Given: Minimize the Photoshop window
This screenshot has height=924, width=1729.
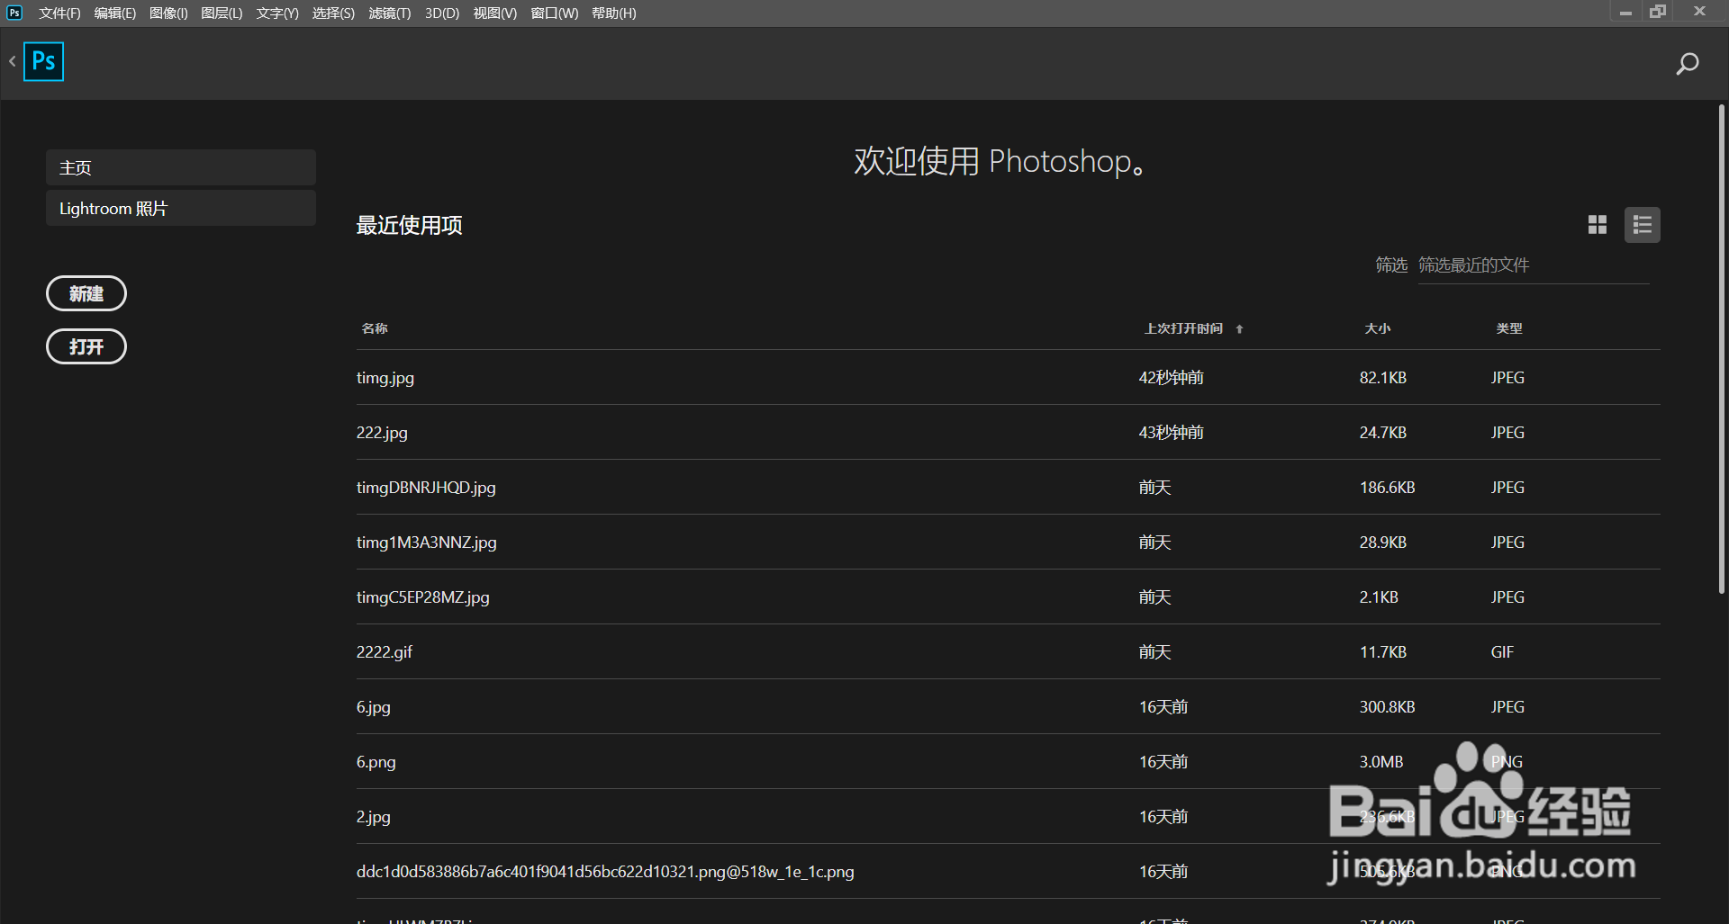Looking at the screenshot, I should click(1625, 13).
